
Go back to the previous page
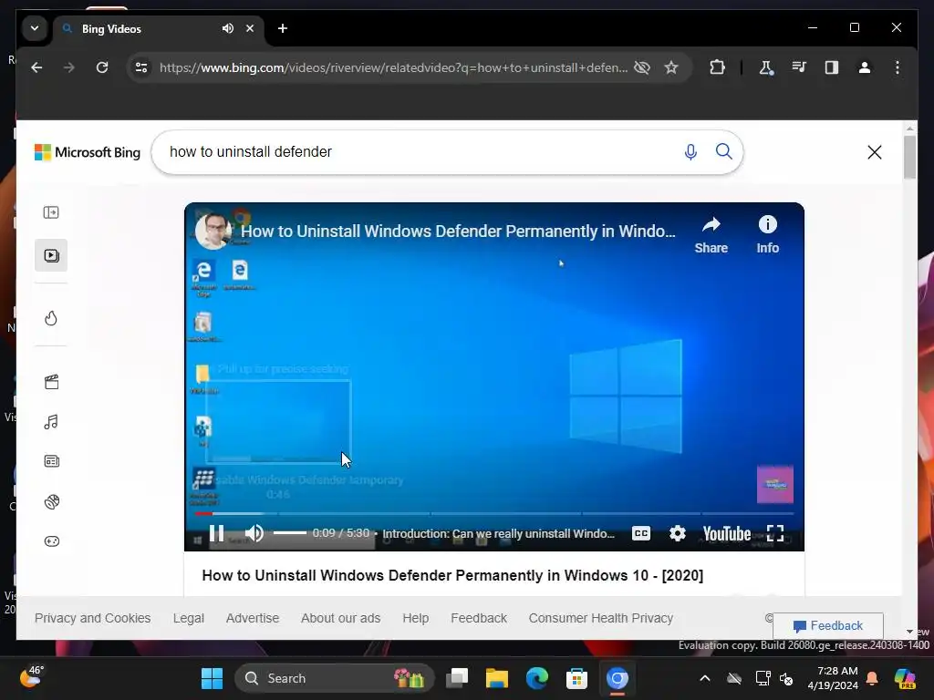pyautogui.click(x=36, y=67)
